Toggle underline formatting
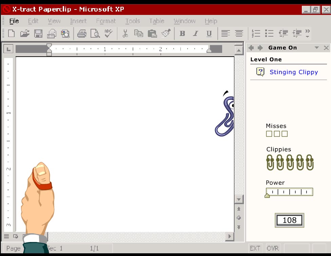 click(x=209, y=33)
